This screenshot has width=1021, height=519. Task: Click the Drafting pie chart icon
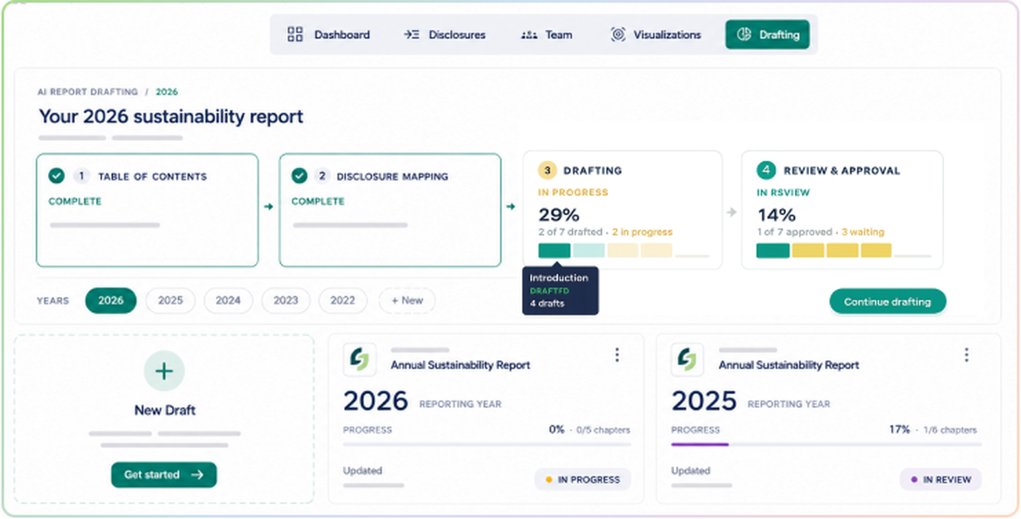[x=744, y=34]
